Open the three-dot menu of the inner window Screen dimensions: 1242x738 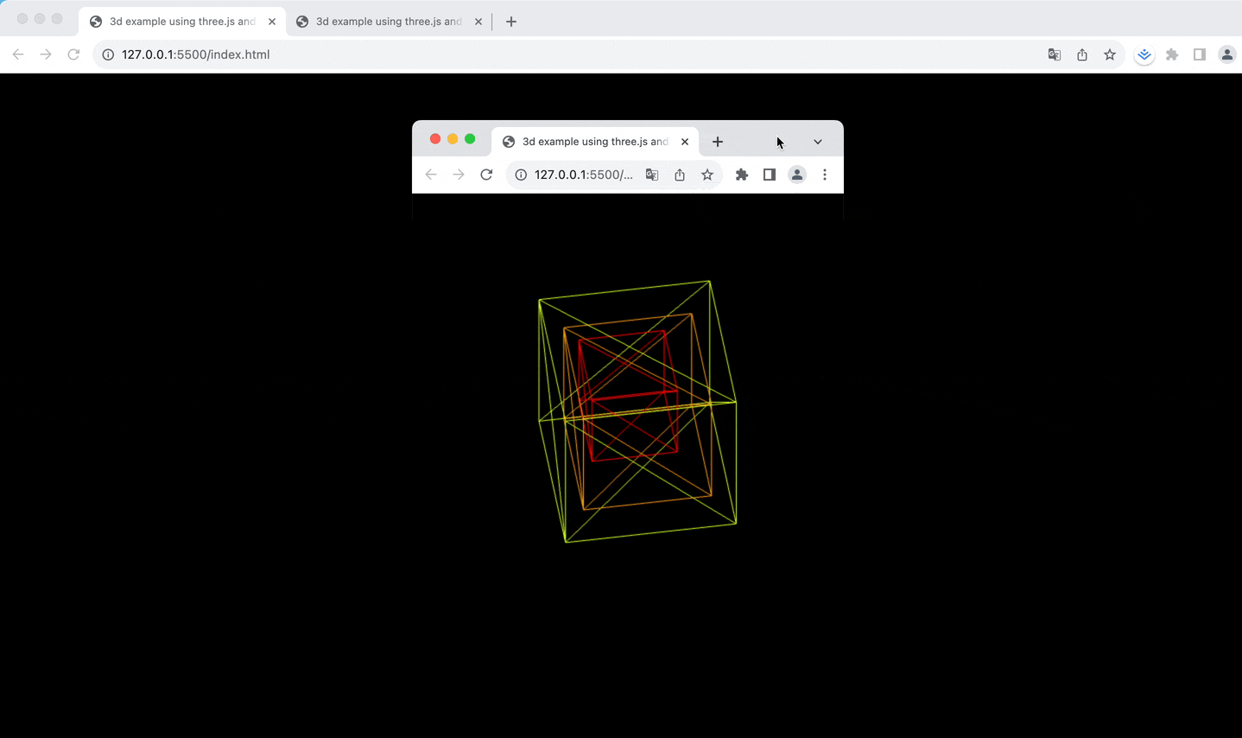click(x=825, y=174)
